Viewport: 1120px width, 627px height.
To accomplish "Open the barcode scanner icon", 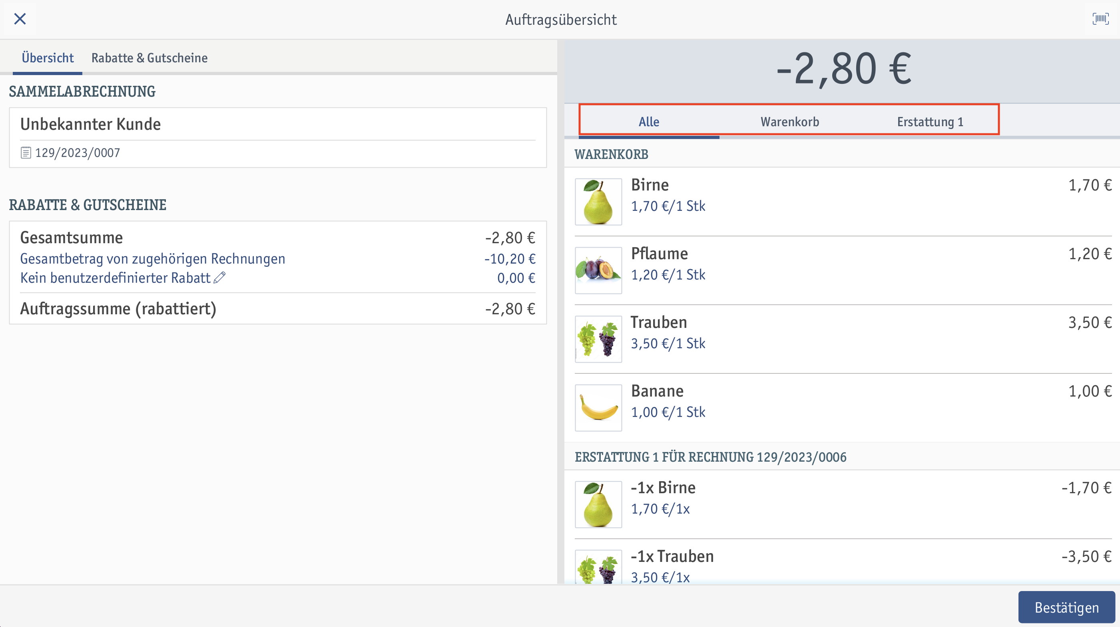I will [1100, 19].
